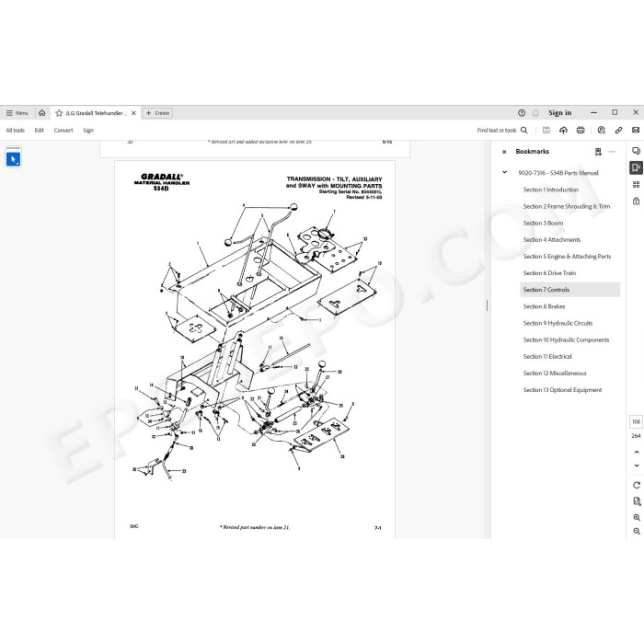Toggle the bookmarks panel icon in sidebar
644x644 pixels.
tap(637, 167)
